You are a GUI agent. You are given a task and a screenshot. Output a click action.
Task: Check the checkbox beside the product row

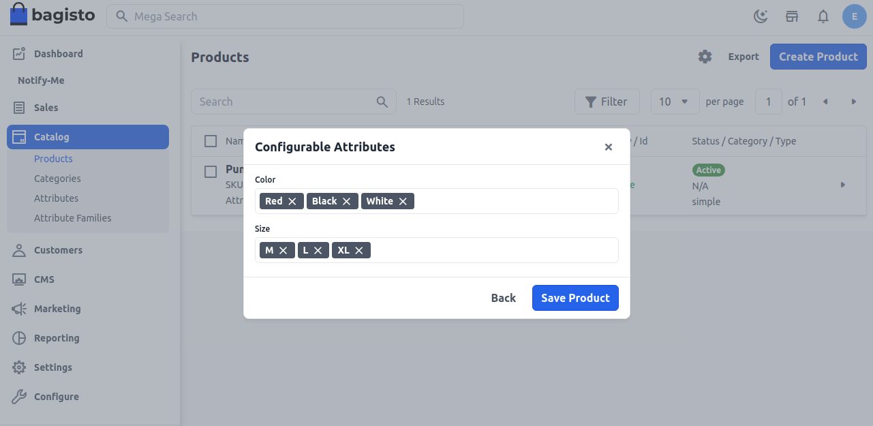(210, 172)
